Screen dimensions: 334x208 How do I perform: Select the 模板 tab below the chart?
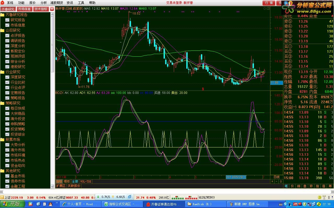point(67,181)
